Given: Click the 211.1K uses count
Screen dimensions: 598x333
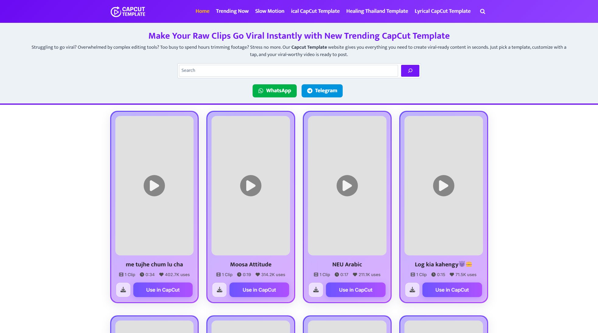Looking at the screenshot, I should coord(367,275).
